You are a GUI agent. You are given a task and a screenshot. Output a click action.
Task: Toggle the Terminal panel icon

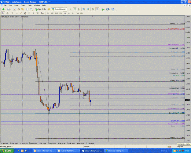coord(27,9)
